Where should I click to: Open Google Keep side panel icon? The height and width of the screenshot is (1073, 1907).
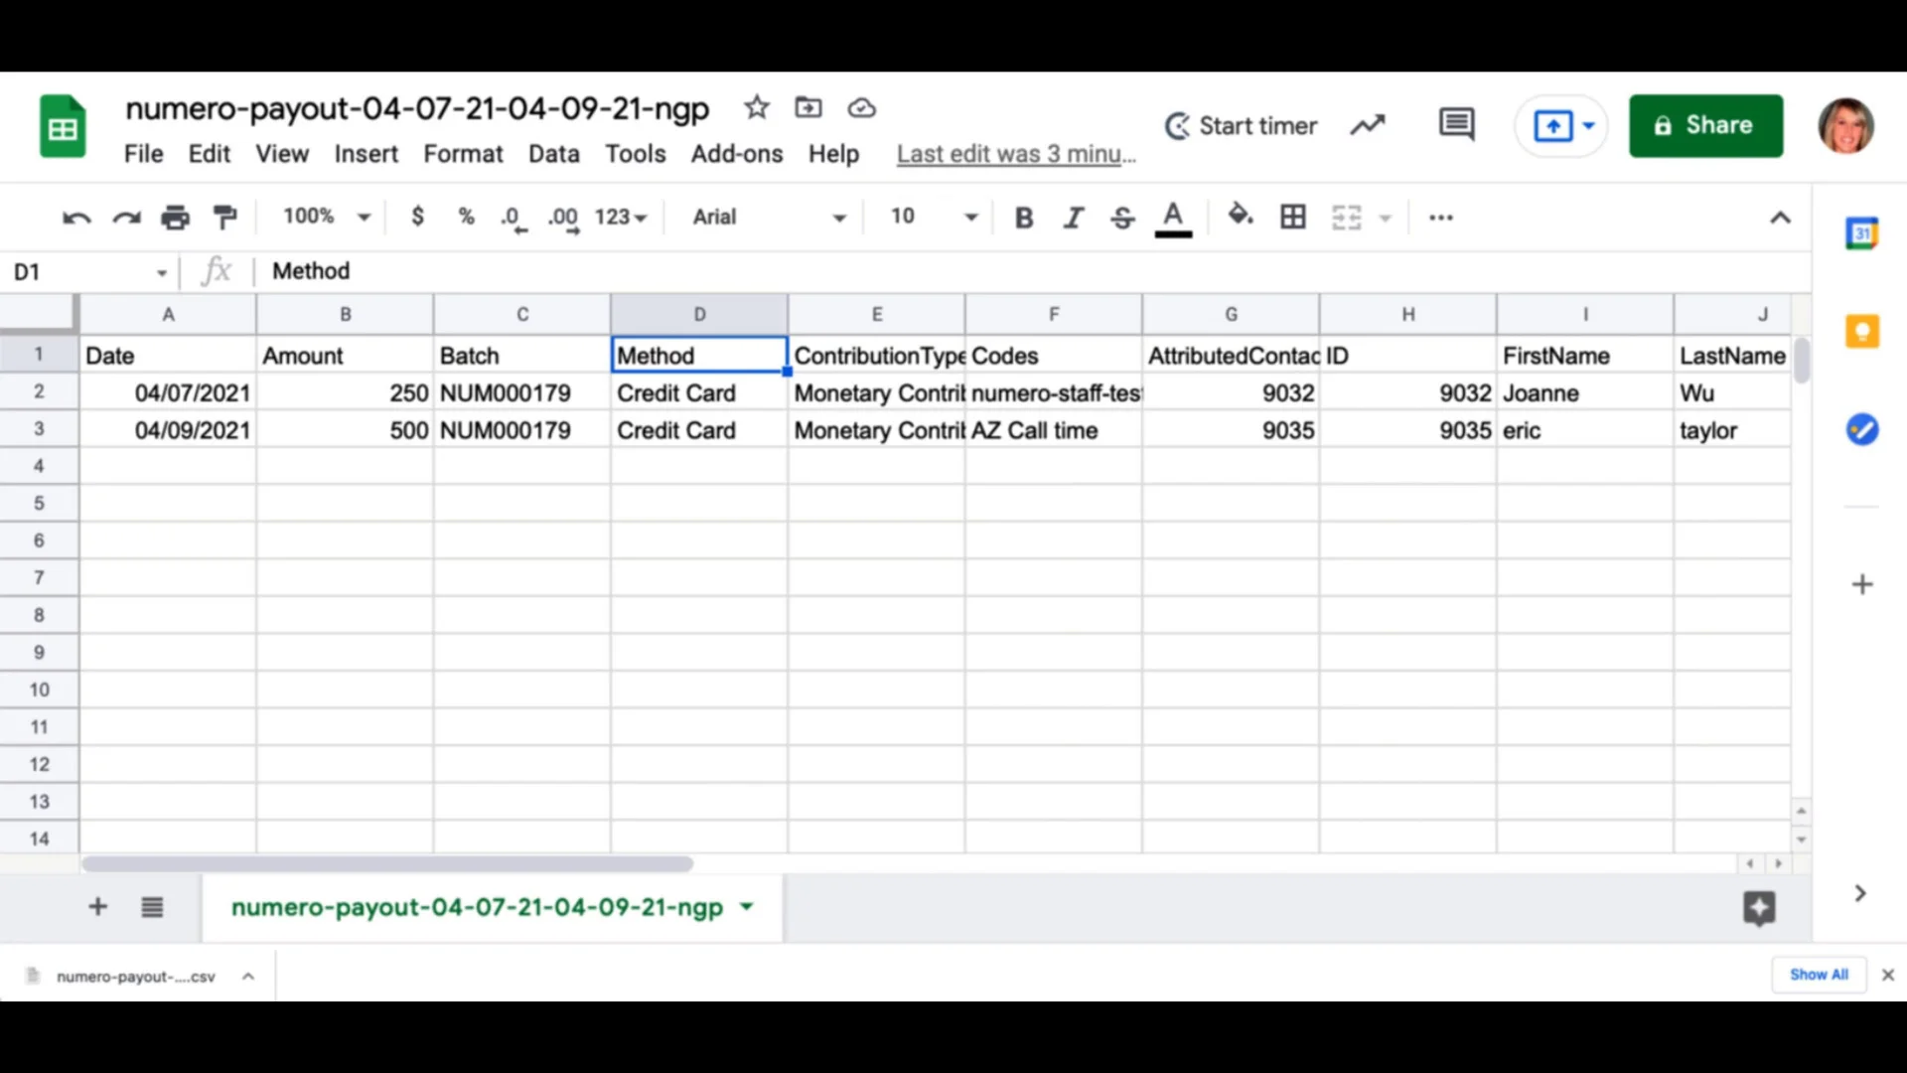click(1862, 331)
